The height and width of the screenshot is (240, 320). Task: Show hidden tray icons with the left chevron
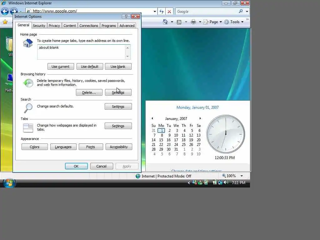pos(189,182)
